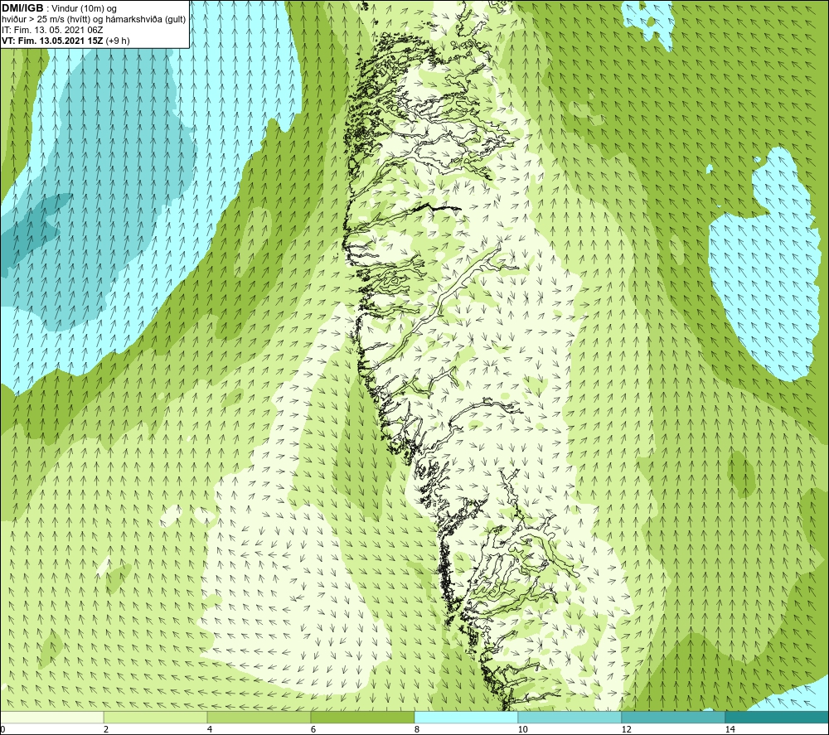Click the 2–4 m/s light green legend swatch

(156, 718)
